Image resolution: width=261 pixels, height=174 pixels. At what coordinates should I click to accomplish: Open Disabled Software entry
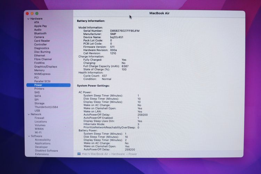pyautogui.click(x=46, y=151)
